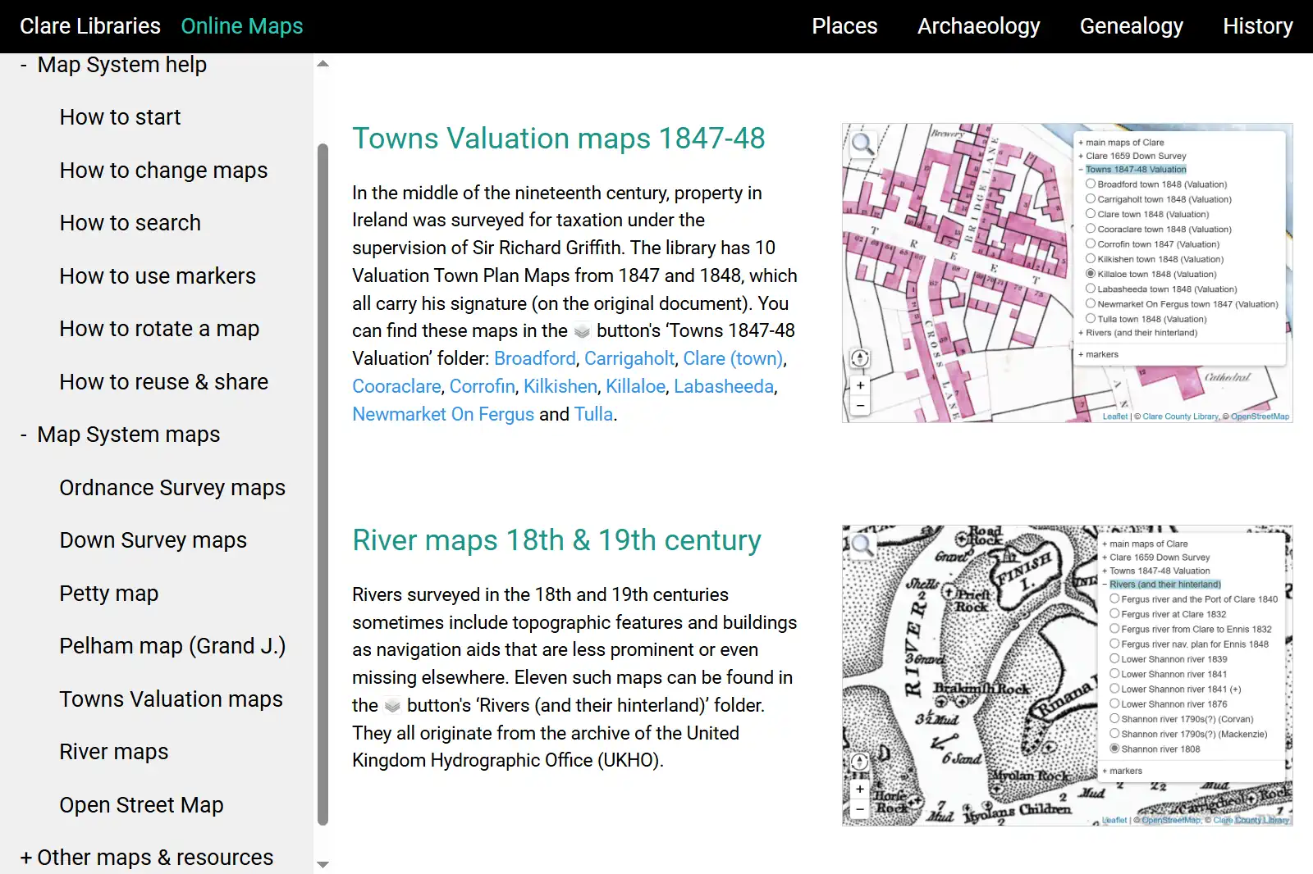
Task: Click the layers icon in Towns Valuation paragraph
Action: point(582,331)
